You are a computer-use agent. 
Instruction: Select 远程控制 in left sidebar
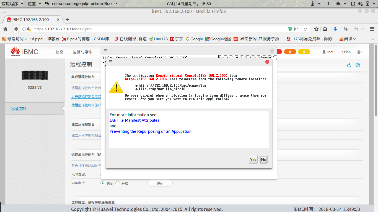tap(34, 109)
